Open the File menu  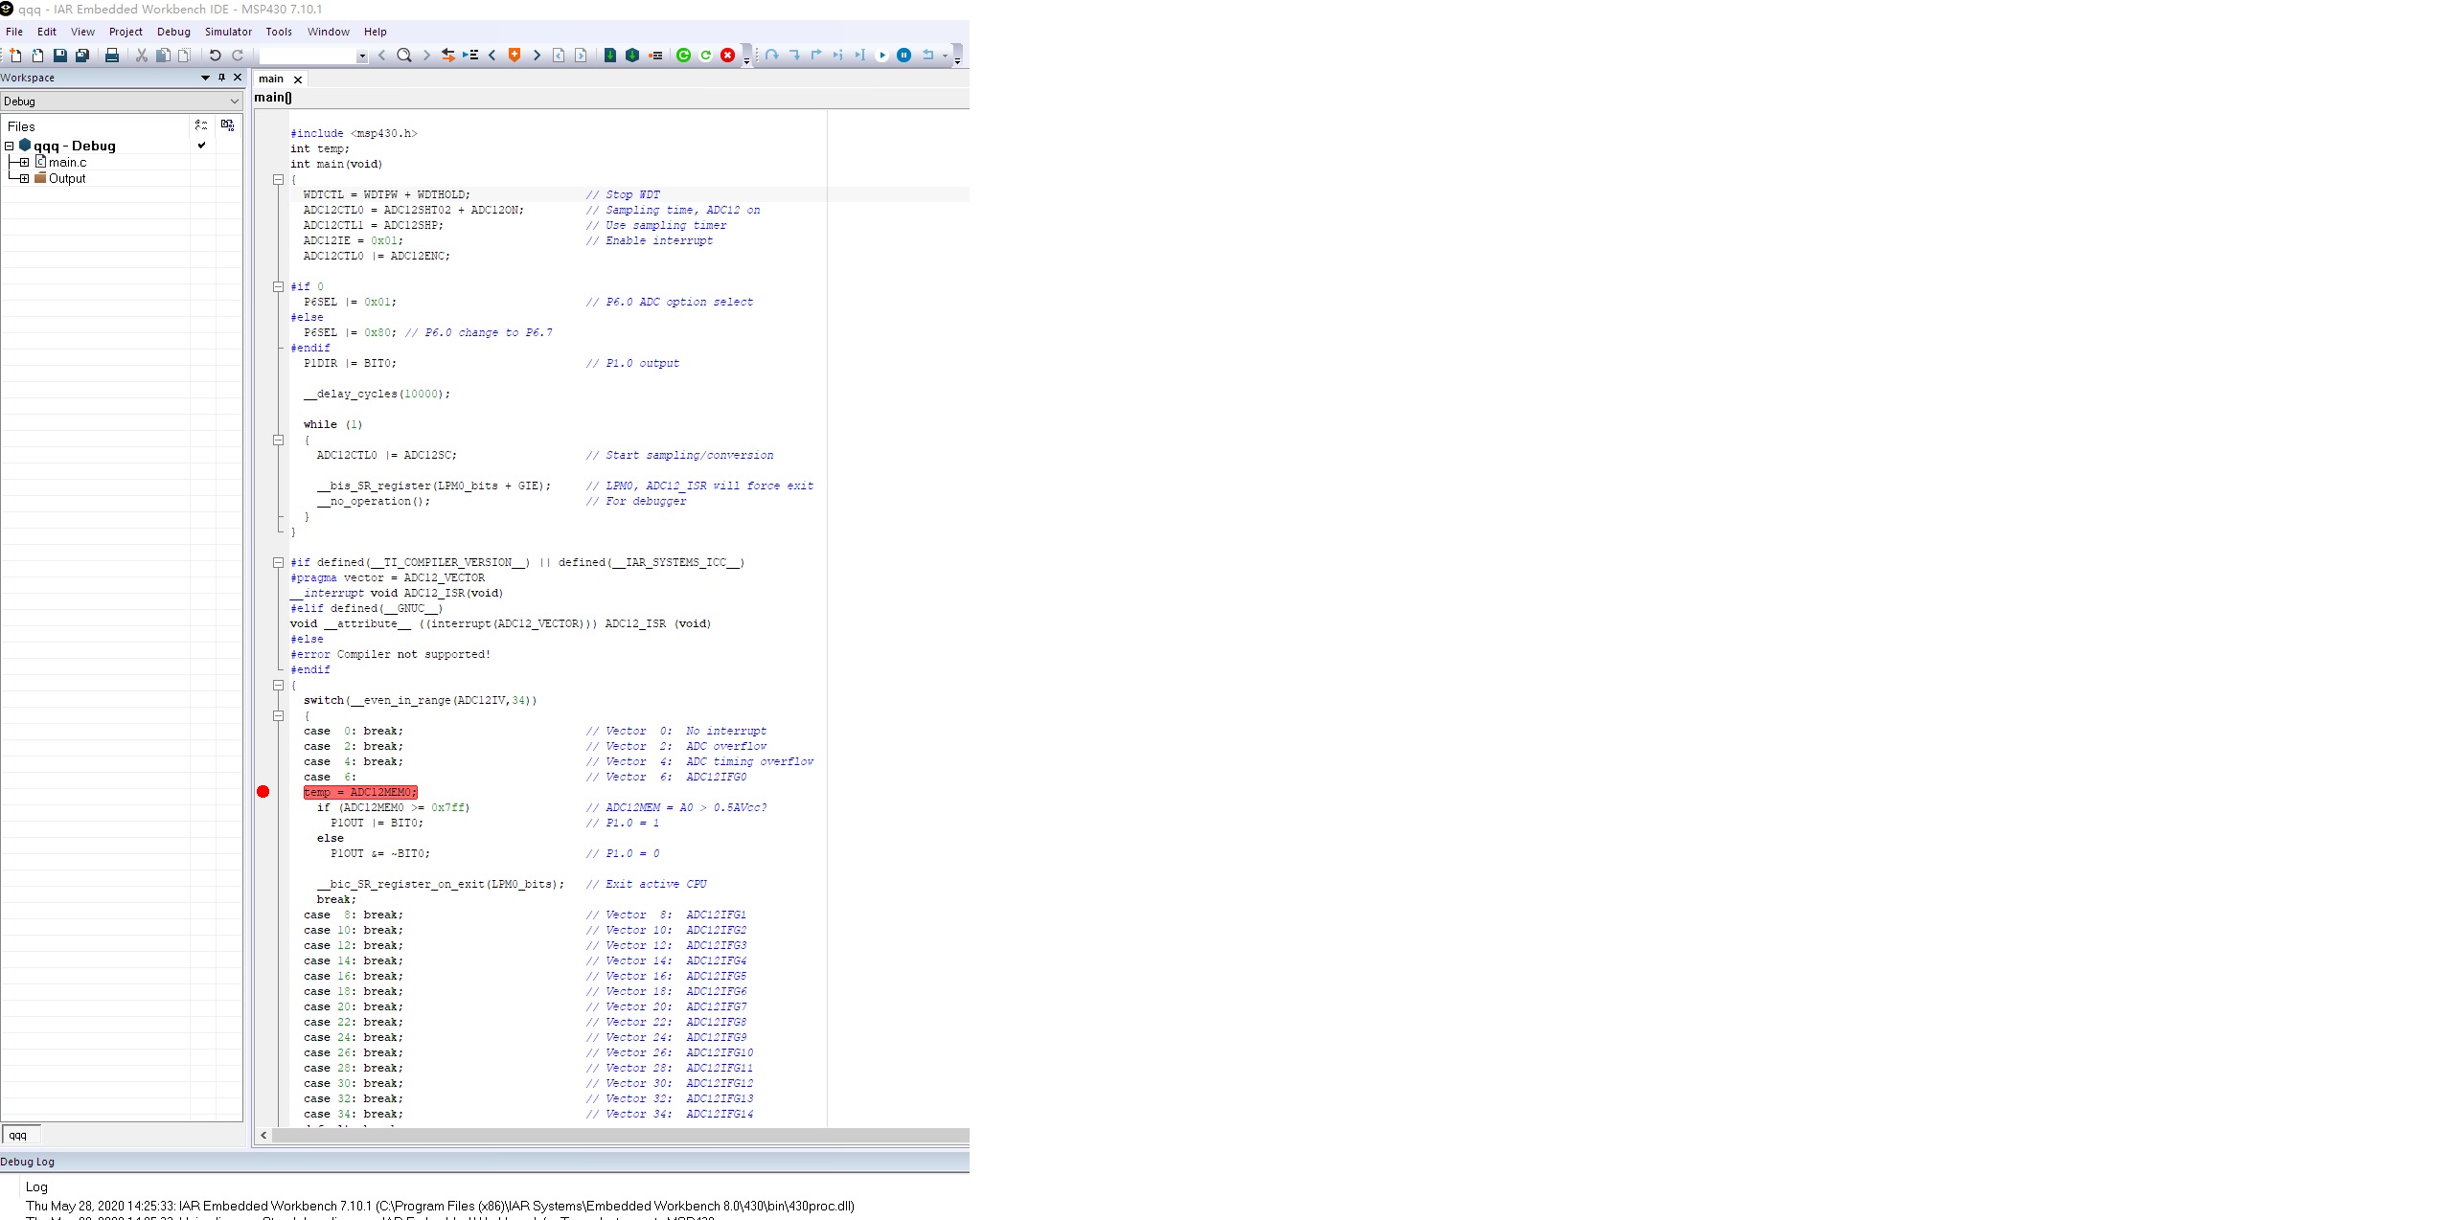tap(14, 32)
